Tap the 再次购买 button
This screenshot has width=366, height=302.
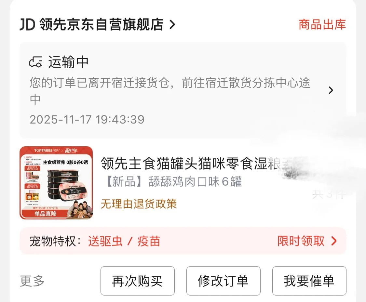138,281
